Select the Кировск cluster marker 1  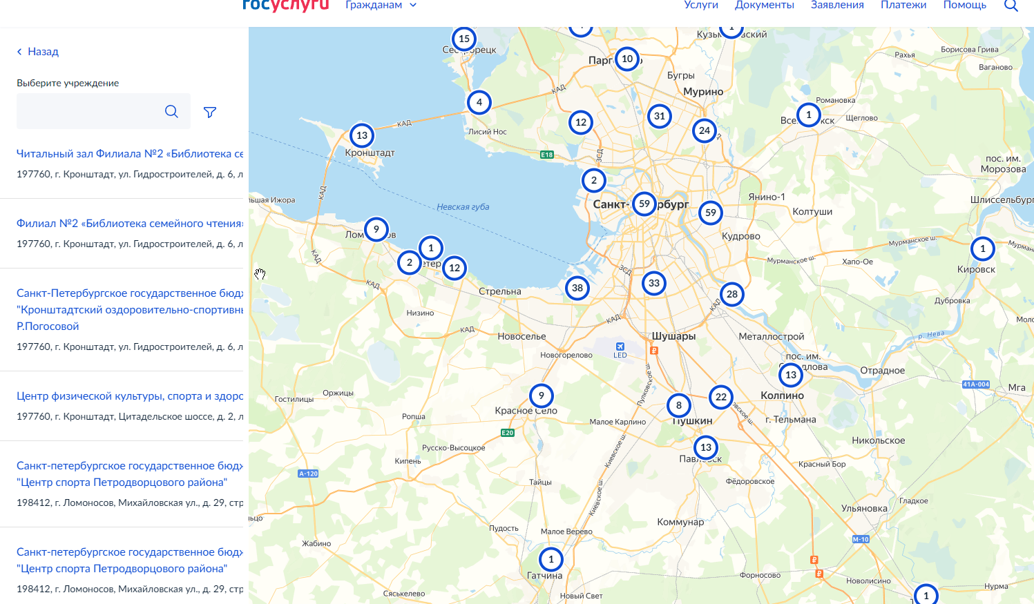pos(983,249)
